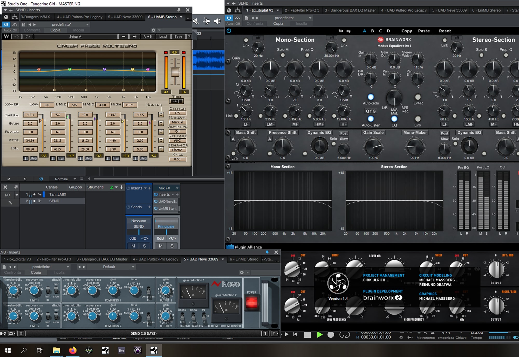
Task: Pin the LinMB Stereo plugin window
Action: point(179,10)
